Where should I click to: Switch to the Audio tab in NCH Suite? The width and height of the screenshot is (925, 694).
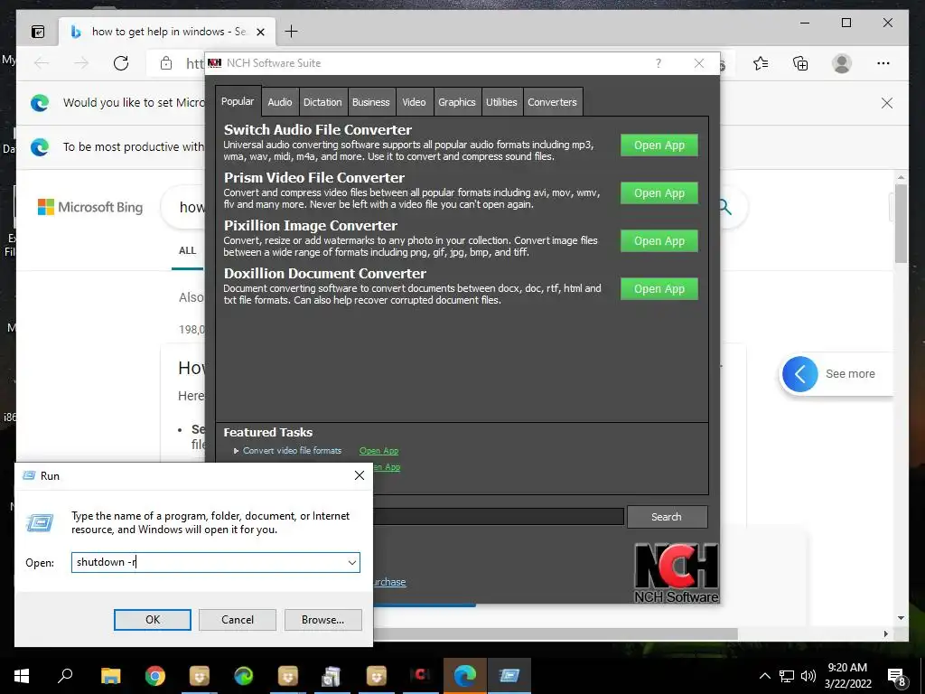click(280, 102)
